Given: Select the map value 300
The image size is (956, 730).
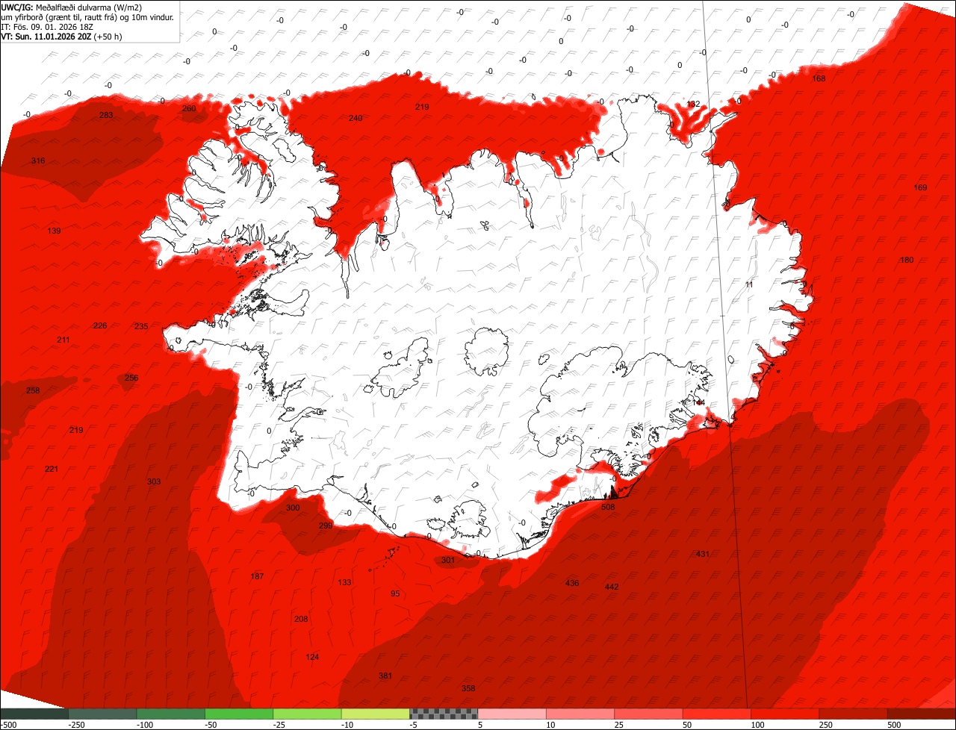Looking at the screenshot, I should point(293,508).
